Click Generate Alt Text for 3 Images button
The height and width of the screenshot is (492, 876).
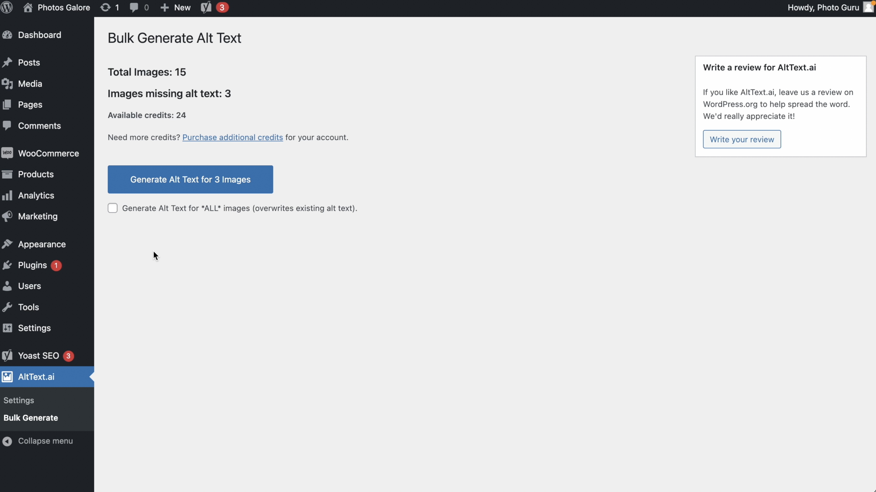point(190,179)
